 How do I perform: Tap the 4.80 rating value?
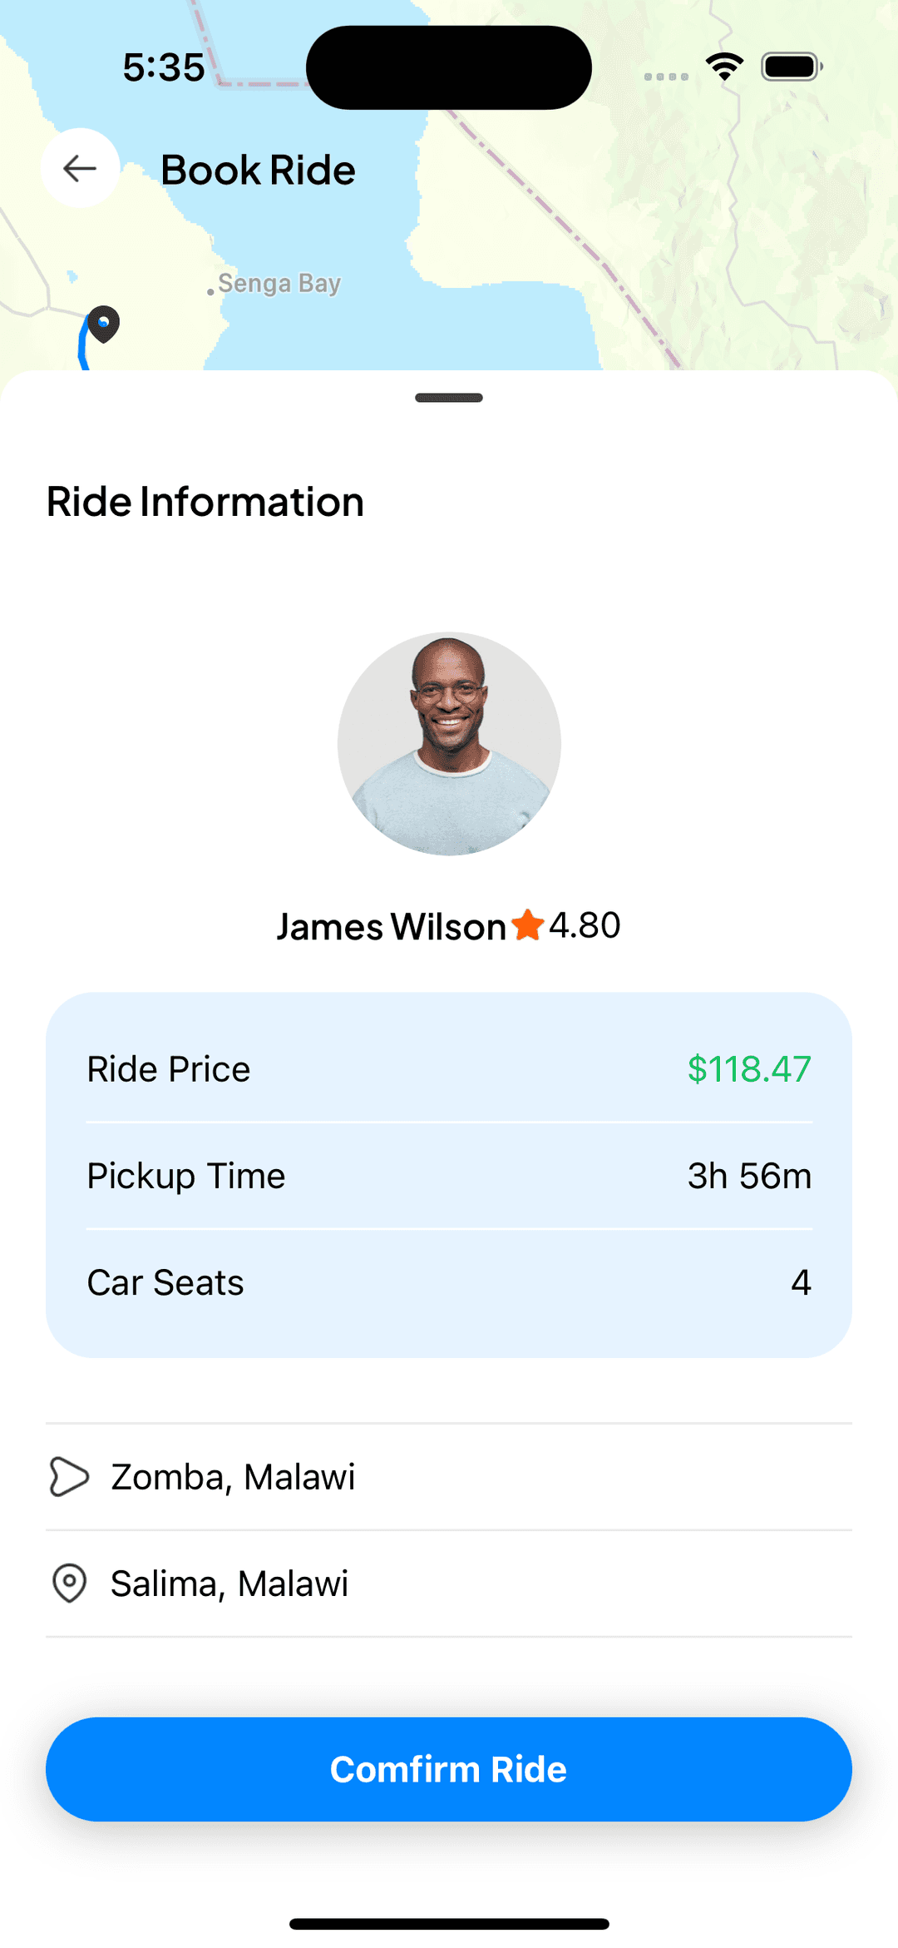coord(585,925)
